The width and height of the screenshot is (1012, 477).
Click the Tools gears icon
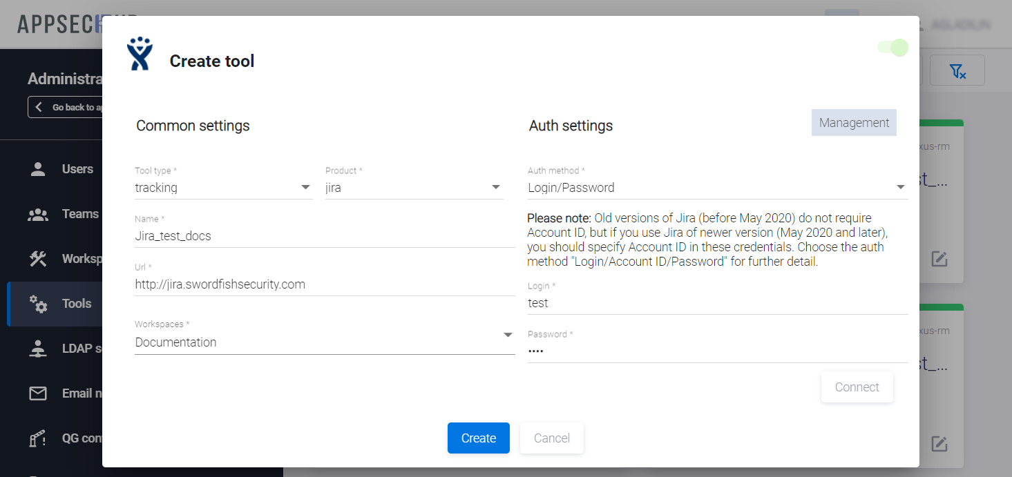(38, 304)
